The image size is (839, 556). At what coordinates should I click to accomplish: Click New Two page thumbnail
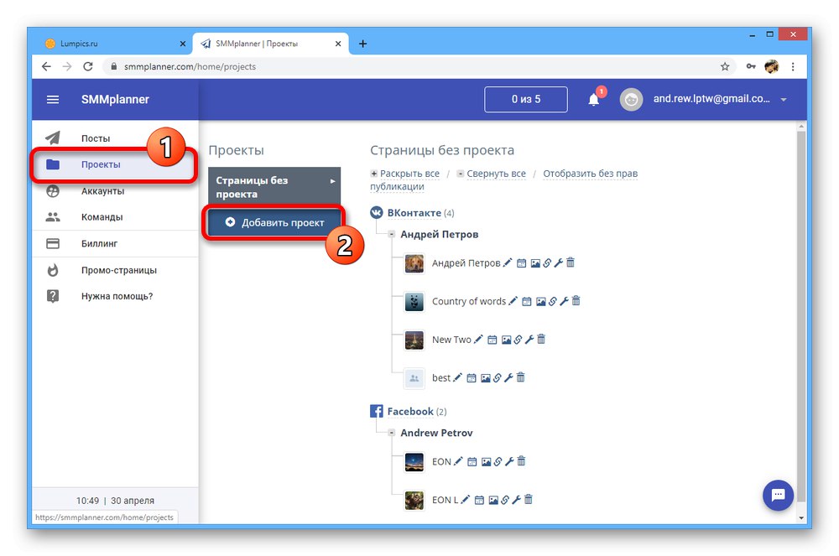coord(414,340)
